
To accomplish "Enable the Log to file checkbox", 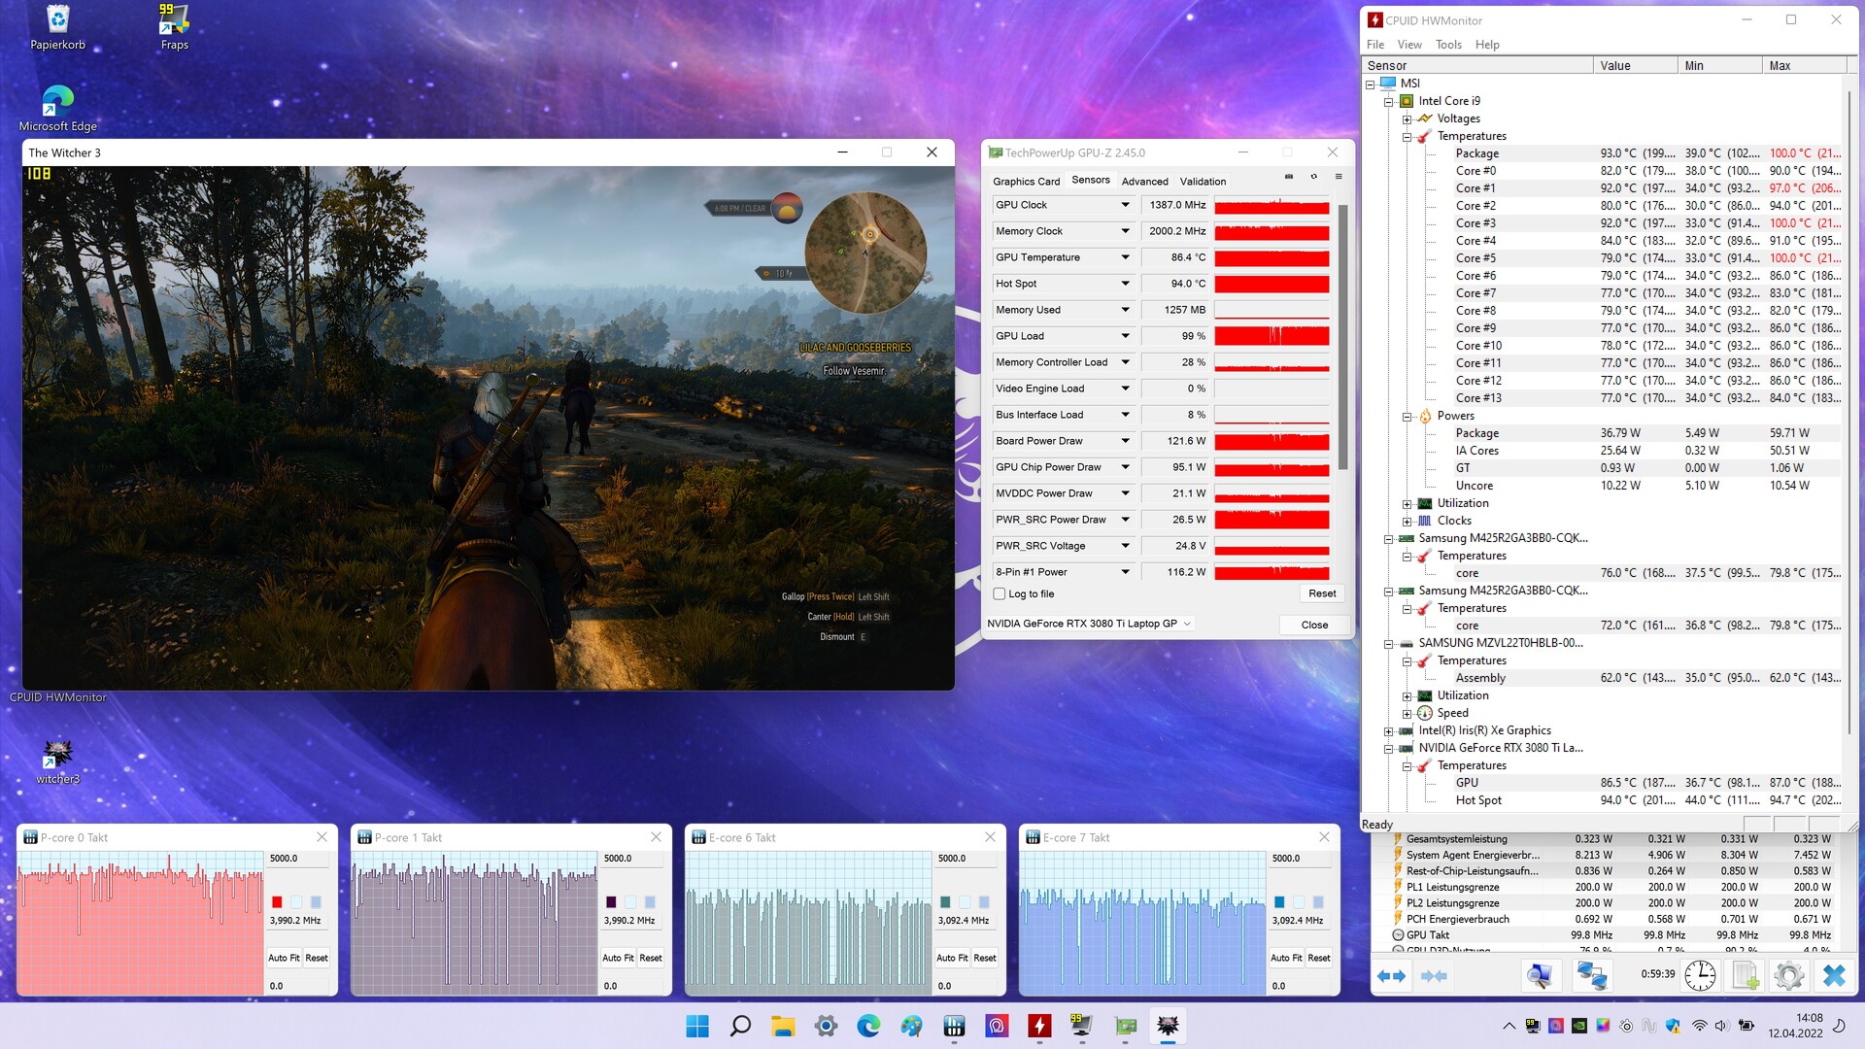I will (x=999, y=593).
